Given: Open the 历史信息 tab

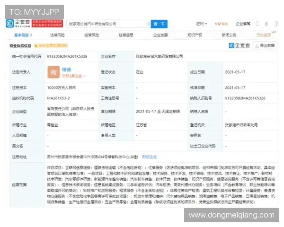Looking at the screenshot, I should point(263,35).
